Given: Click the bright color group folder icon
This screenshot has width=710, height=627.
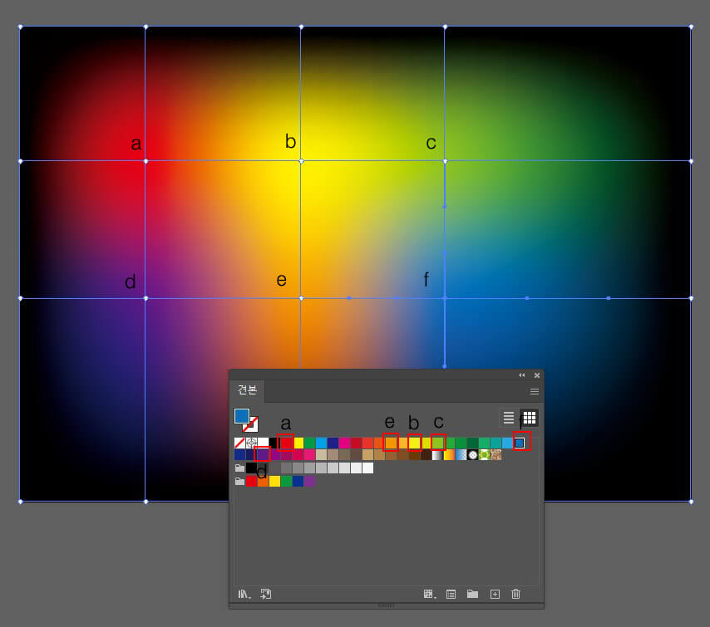Looking at the screenshot, I should click(240, 482).
